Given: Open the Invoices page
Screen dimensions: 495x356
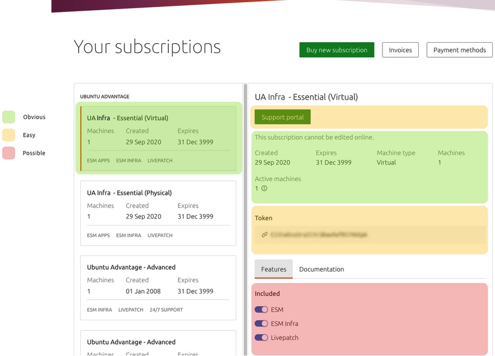Looking at the screenshot, I should (x=400, y=50).
